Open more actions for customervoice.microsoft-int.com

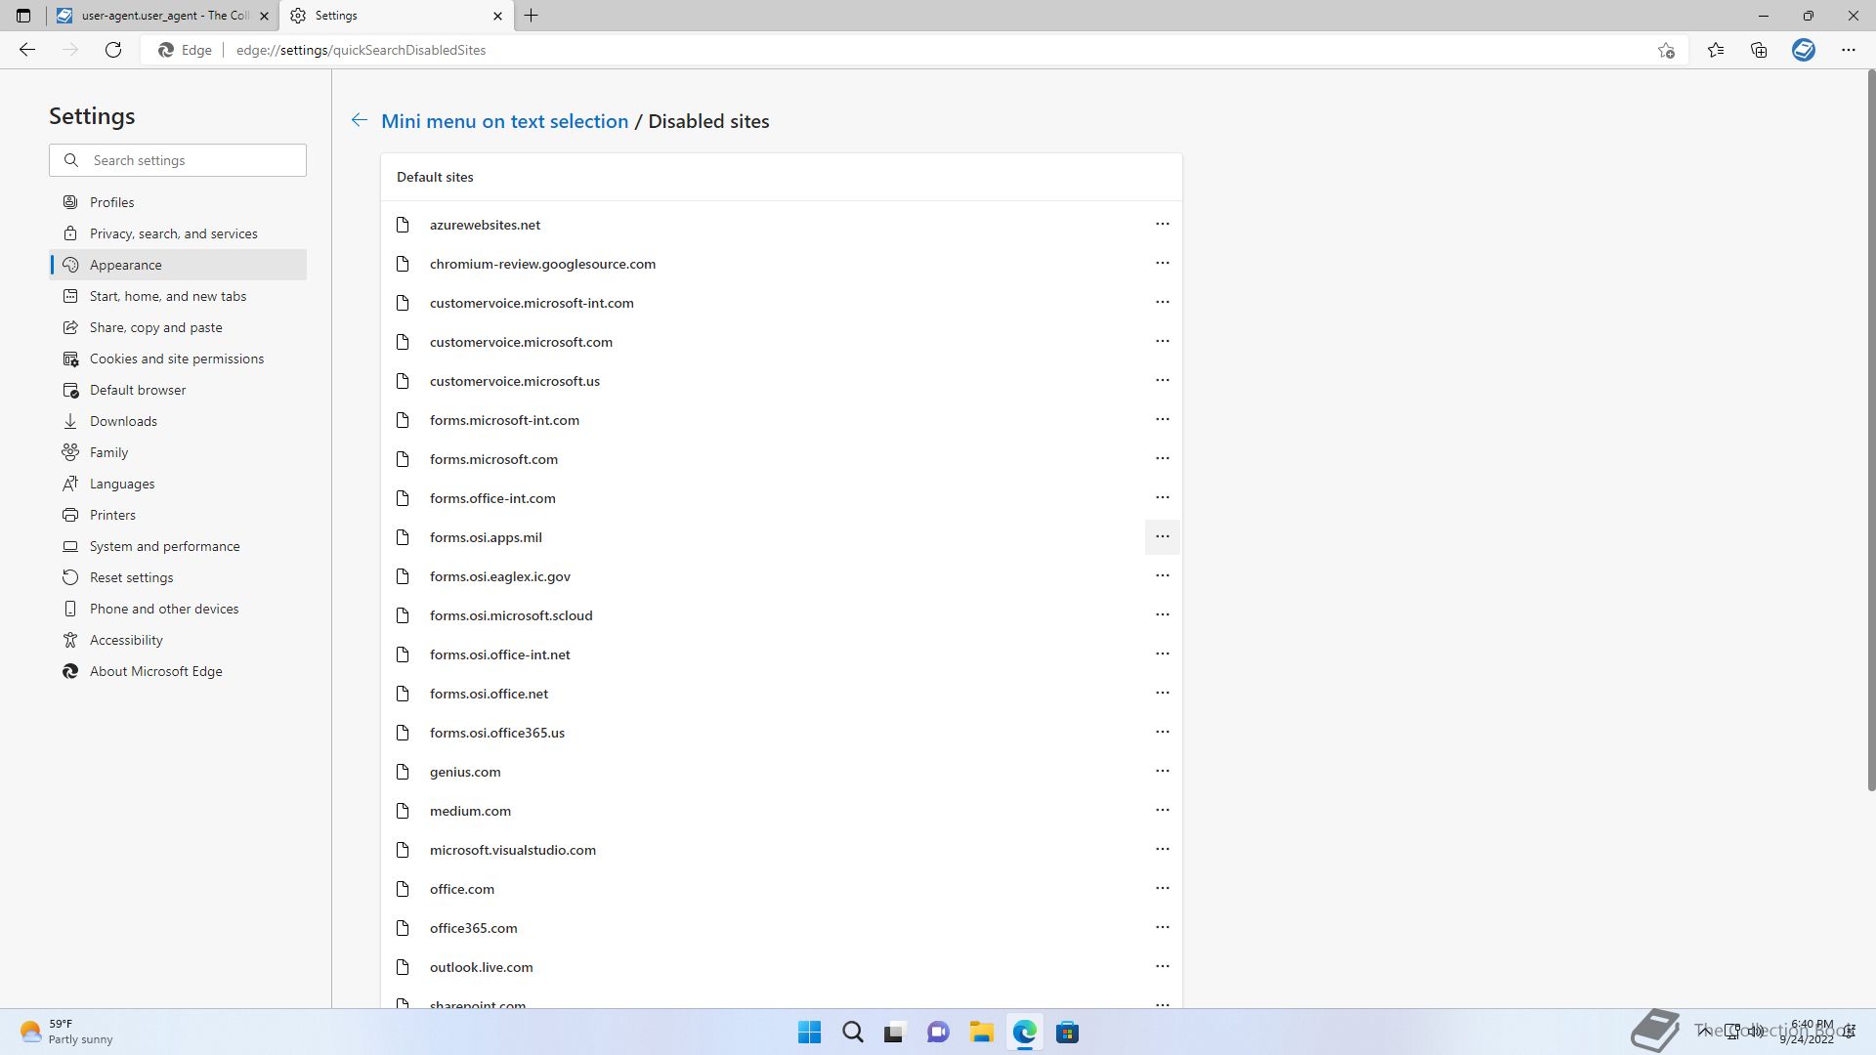[1162, 302]
